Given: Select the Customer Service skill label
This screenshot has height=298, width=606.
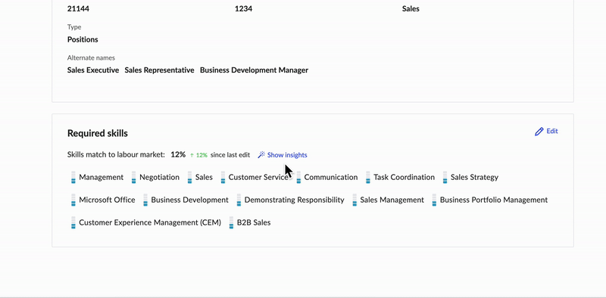Looking at the screenshot, I should pyautogui.click(x=258, y=177).
